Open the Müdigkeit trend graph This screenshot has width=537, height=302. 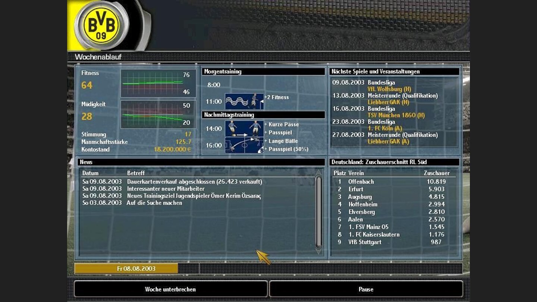tap(158, 113)
